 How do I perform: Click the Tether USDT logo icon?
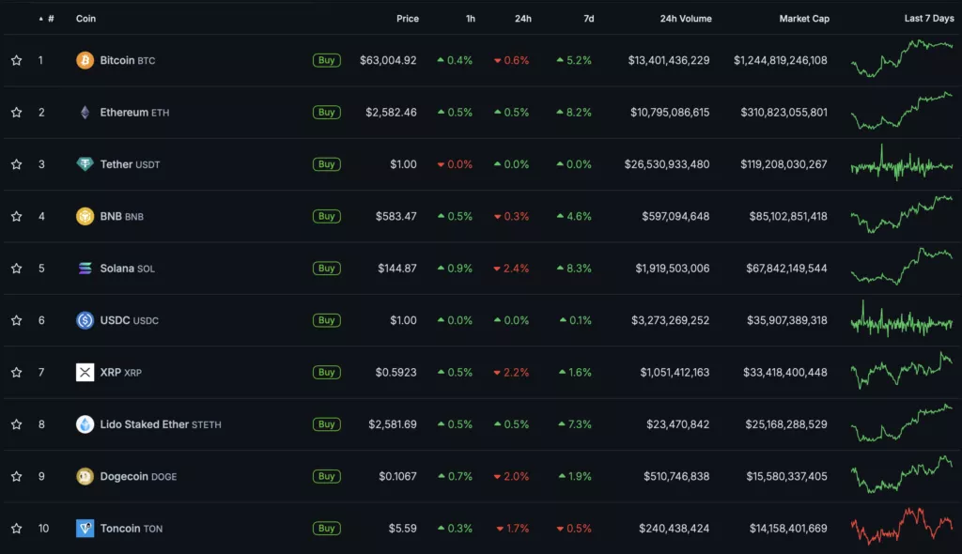pos(85,164)
